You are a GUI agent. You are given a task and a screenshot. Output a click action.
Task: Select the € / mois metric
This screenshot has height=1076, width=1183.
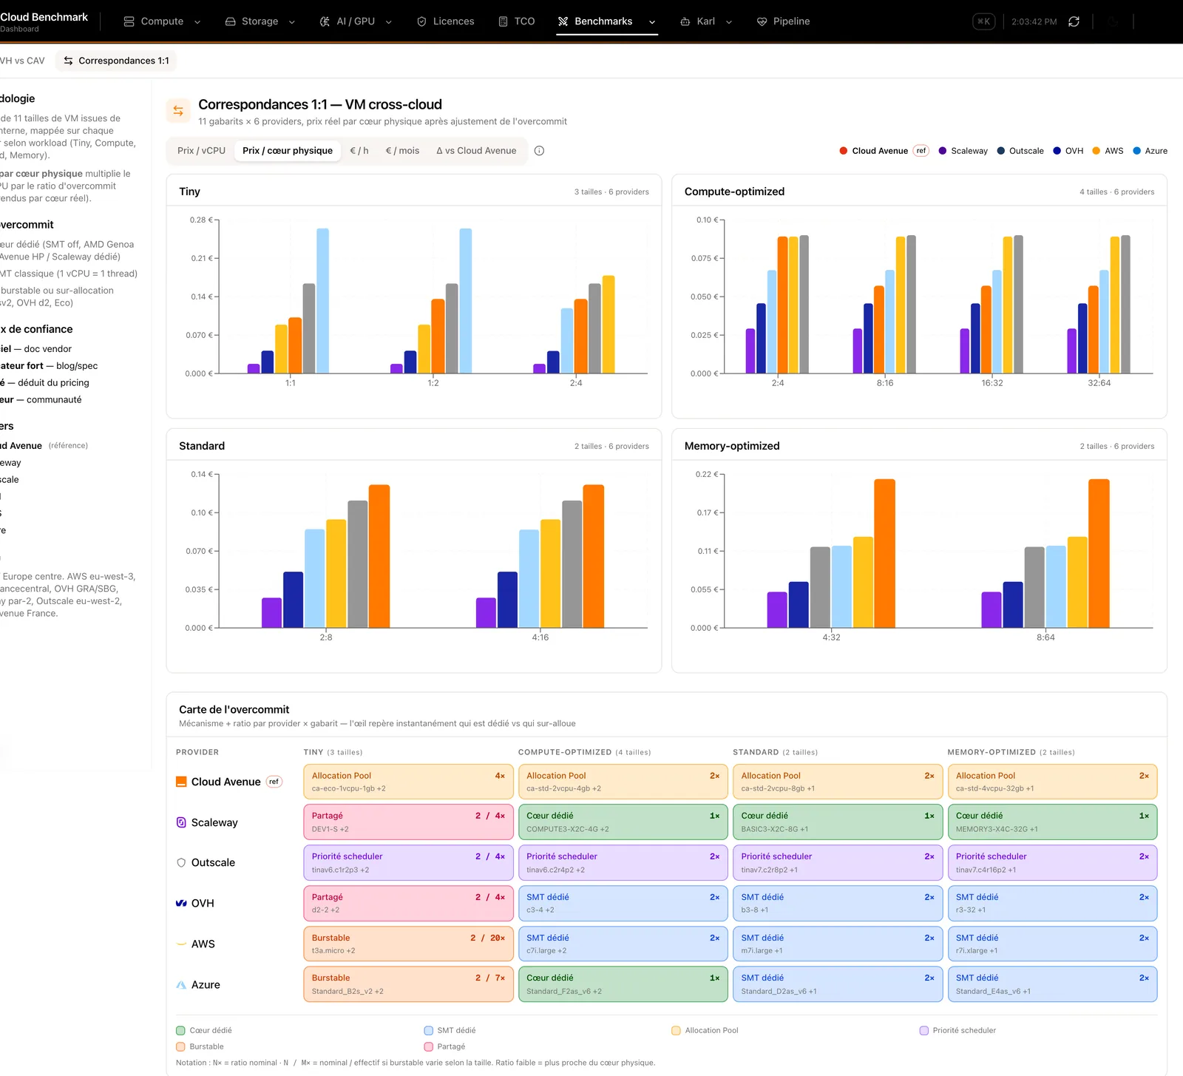coord(402,151)
